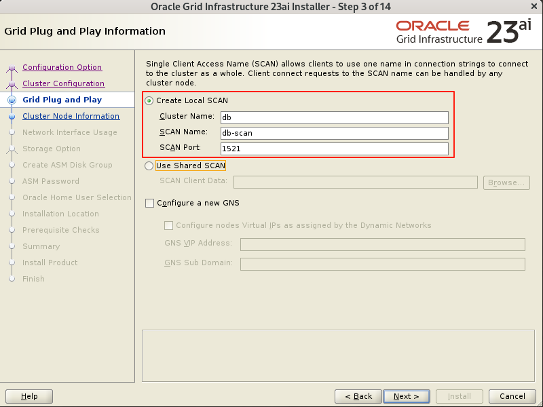The image size is (543, 407).
Task: Click the Install button
Action: coord(460,396)
